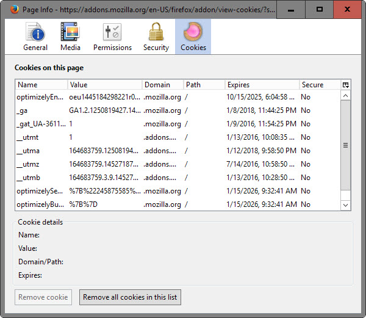Select the Cookies tab
Viewport: 366px width, 318px height.
click(193, 37)
